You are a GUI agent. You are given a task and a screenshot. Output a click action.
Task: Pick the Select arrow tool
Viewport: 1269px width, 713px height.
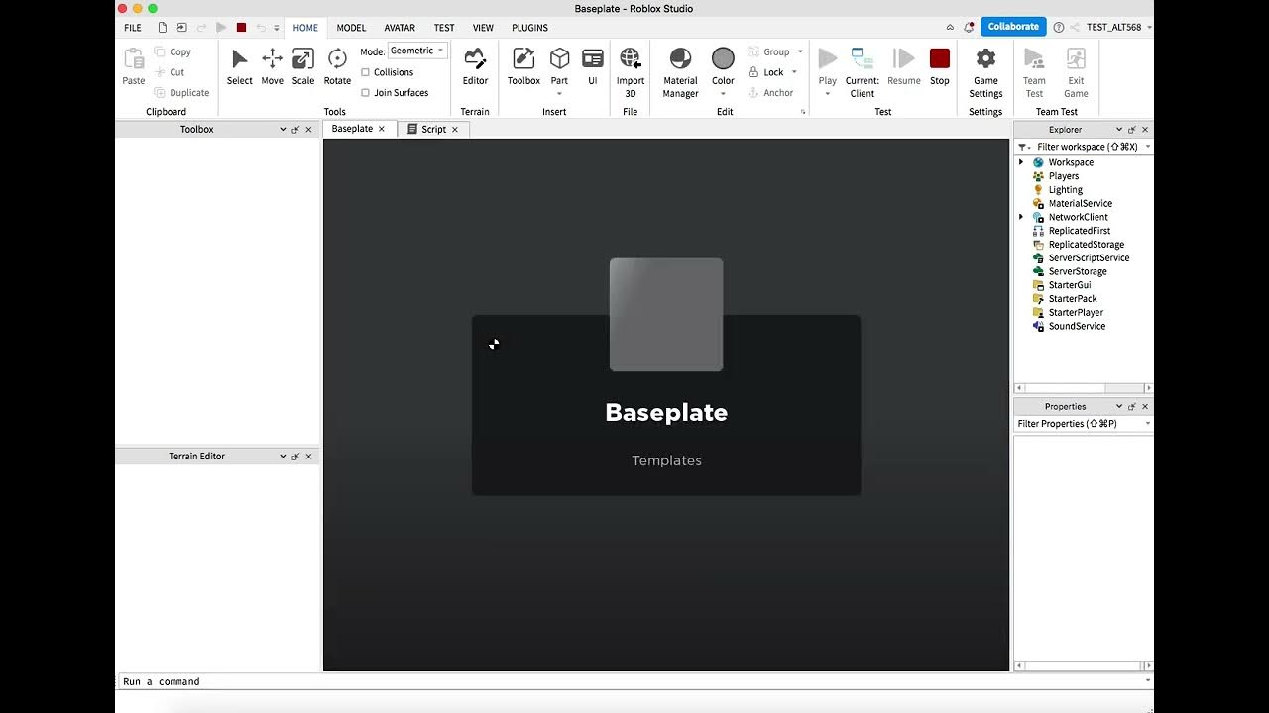point(240,67)
